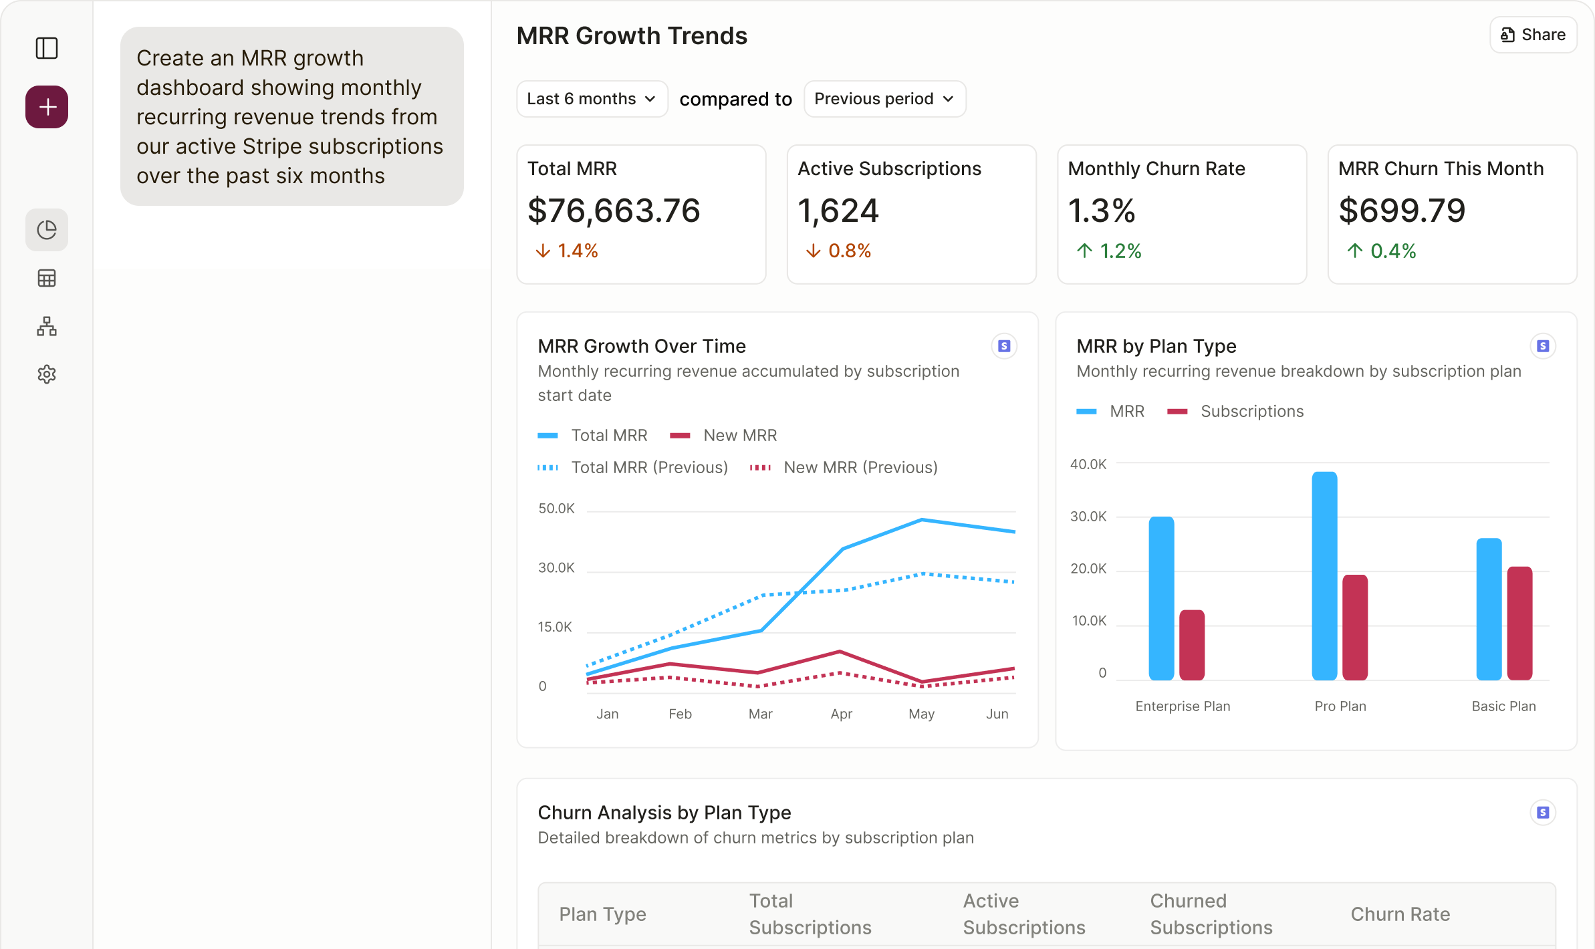Create a new dashboard with the plus button

[x=46, y=106]
